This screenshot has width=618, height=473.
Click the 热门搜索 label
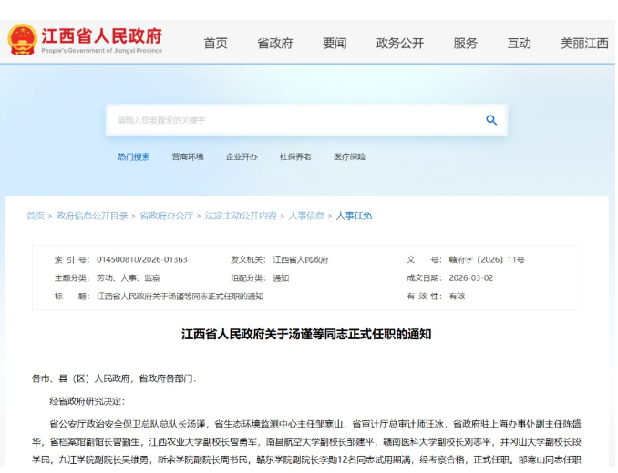(x=134, y=156)
